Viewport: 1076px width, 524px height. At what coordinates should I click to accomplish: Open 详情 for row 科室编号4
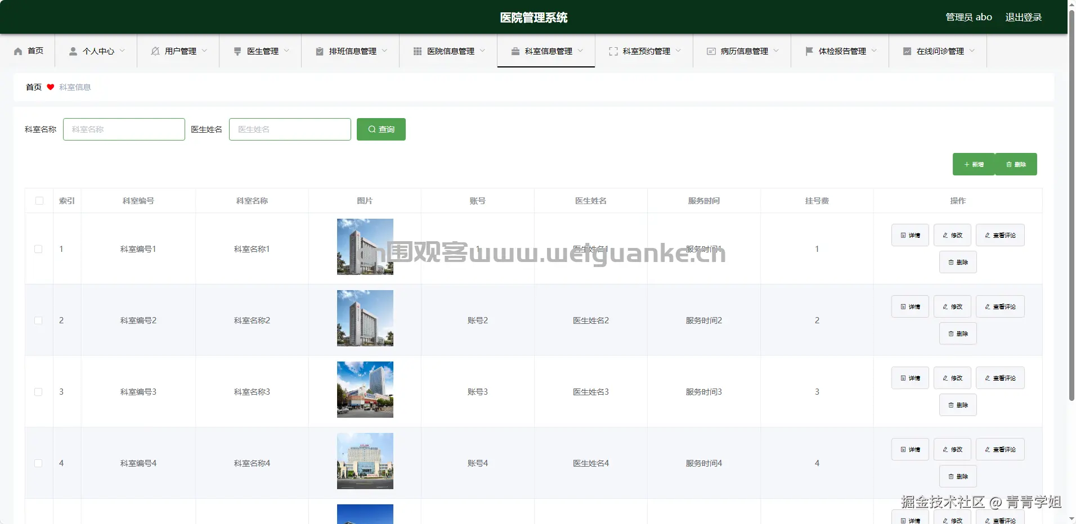coord(910,449)
